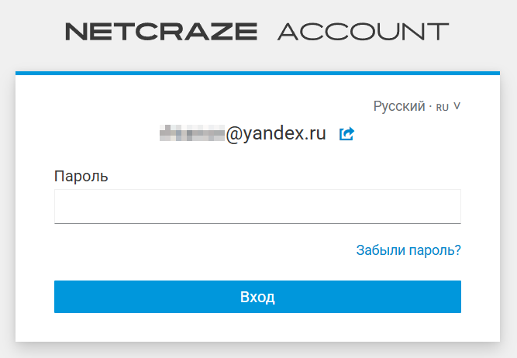Viewport: 517px width, 358px height.
Task: Select the Русский language label text
Action: pyautogui.click(x=399, y=106)
